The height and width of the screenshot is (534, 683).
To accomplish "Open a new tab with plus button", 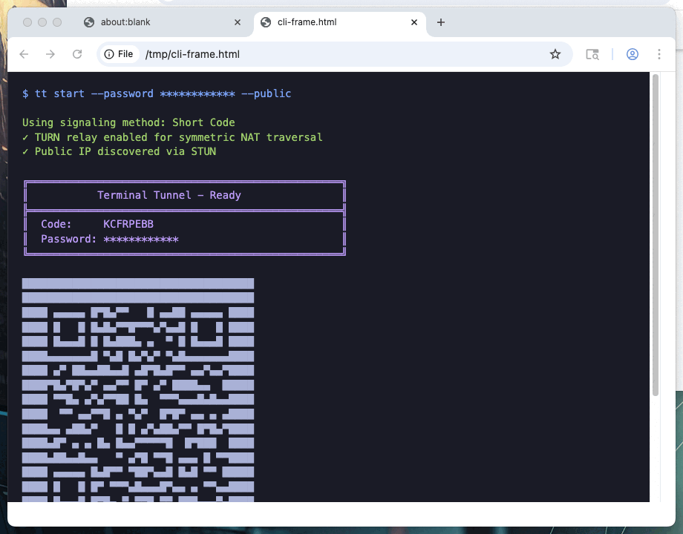I will coord(441,22).
